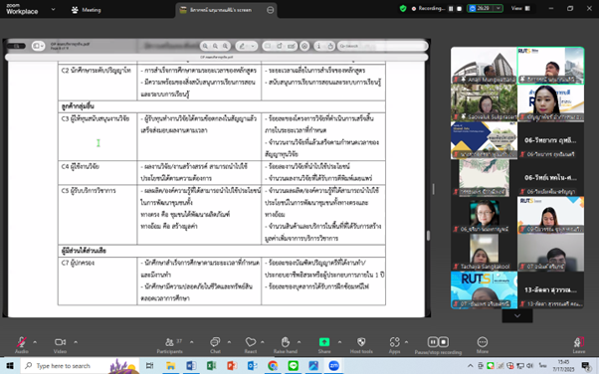Switch to the Meeting tab
Screen dimensions: 599x374
[x=87, y=10]
